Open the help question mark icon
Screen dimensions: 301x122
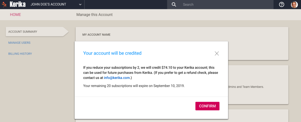[281, 5]
